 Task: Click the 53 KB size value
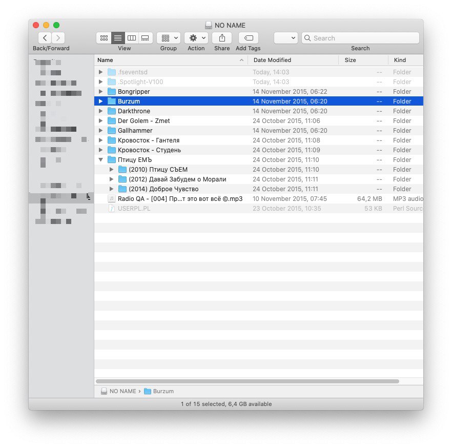pos(373,209)
